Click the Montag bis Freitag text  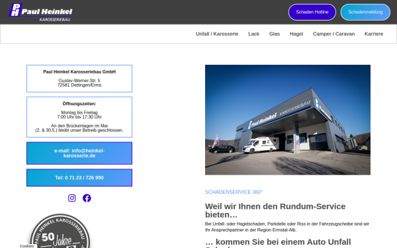79,112
